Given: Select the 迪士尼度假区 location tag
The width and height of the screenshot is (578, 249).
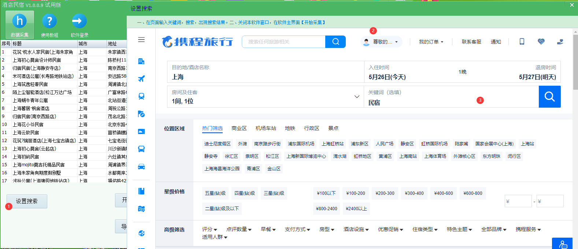Looking at the screenshot, I should [x=218, y=144].
